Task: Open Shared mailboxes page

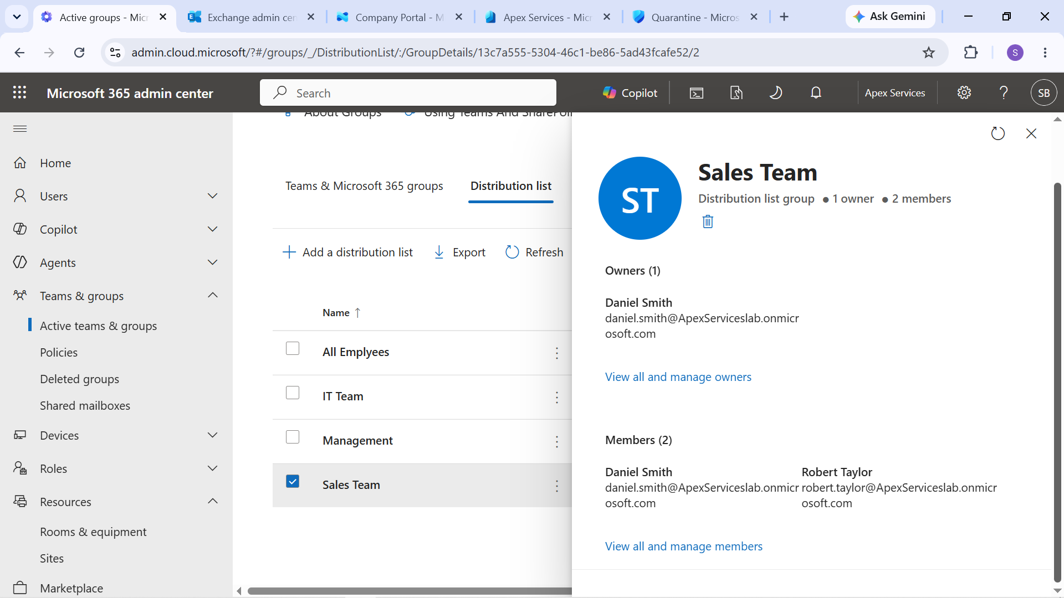Action: coord(85,406)
